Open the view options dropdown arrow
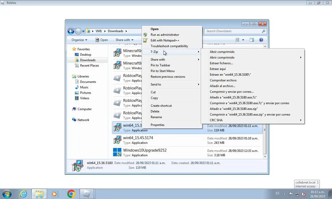Screen dimensions: 332x199 [x=243, y=40]
